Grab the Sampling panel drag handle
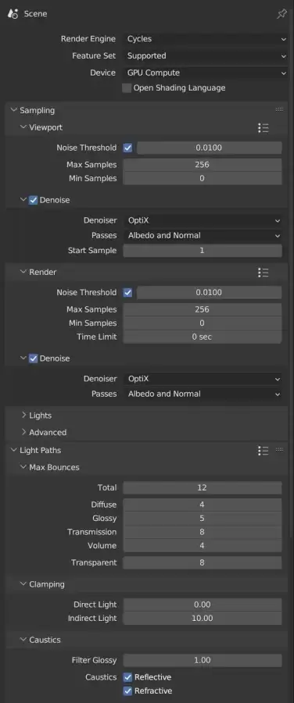294x703 pixels. coord(279,110)
